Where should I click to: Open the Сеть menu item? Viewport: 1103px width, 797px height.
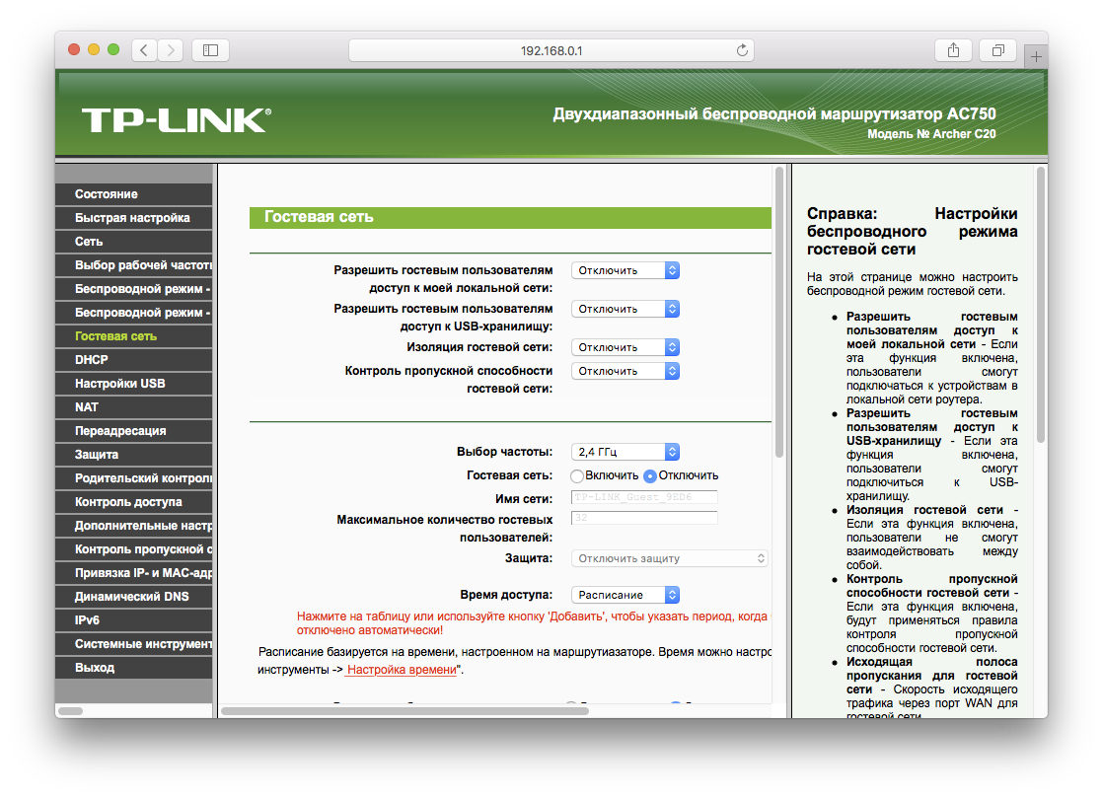pos(133,242)
